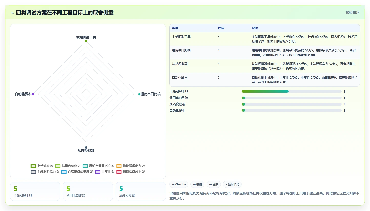
Task: Select the 进度 tag chip
Action: coord(214,184)
